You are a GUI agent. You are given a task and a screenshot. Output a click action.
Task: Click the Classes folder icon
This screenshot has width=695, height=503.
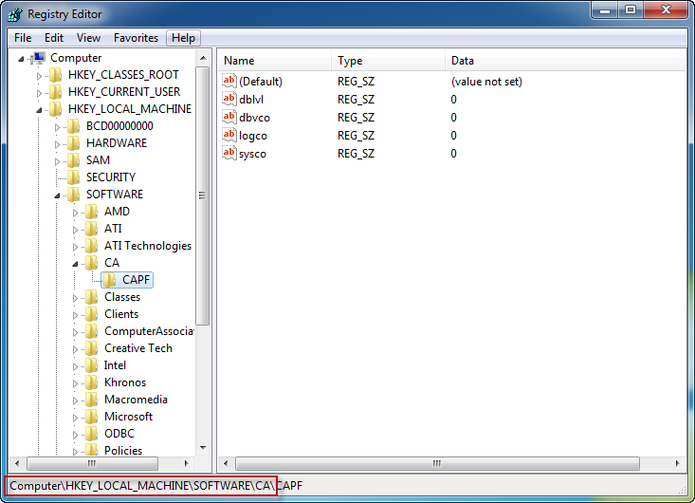tap(92, 297)
